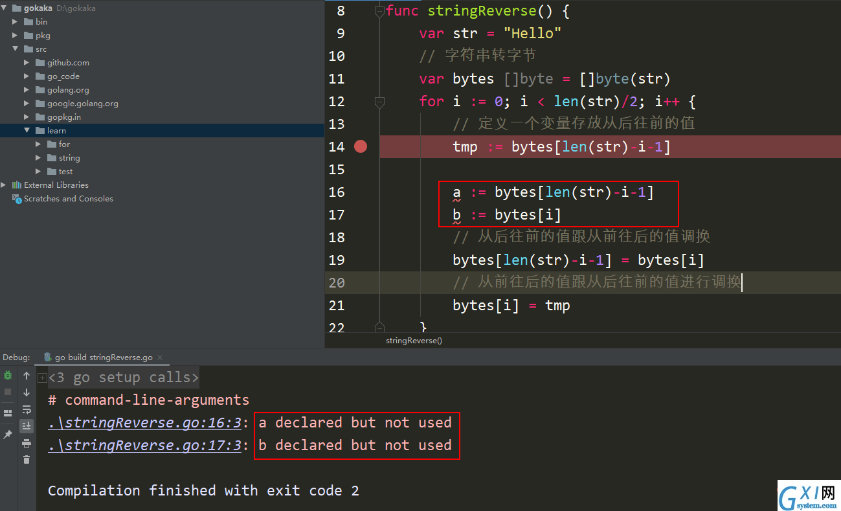
Task: Fold the for loop at line 12
Action: point(380,102)
